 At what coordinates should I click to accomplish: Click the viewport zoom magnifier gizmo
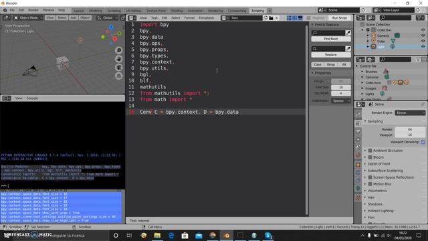119,50
